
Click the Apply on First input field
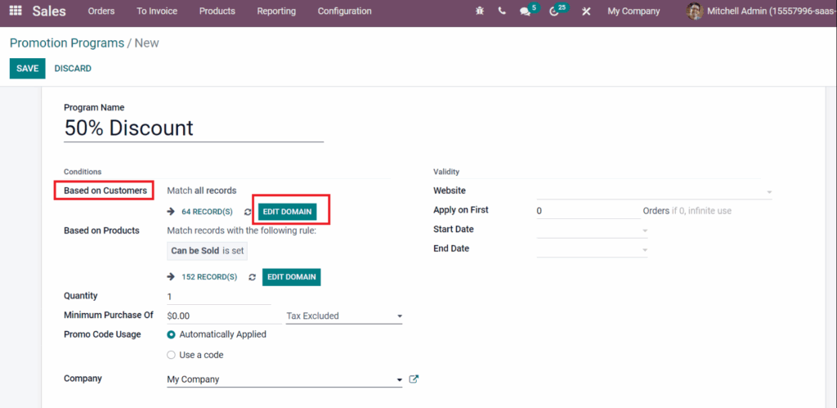pyautogui.click(x=589, y=211)
